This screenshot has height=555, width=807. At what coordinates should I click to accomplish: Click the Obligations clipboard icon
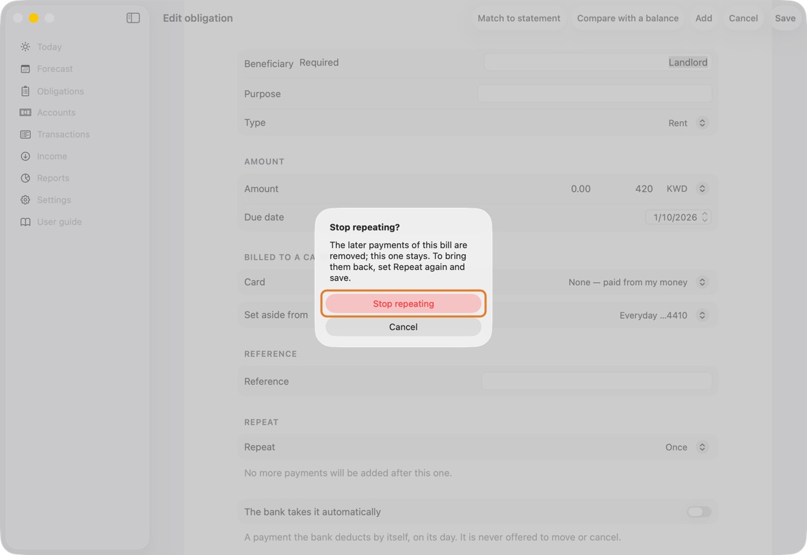[25, 91]
